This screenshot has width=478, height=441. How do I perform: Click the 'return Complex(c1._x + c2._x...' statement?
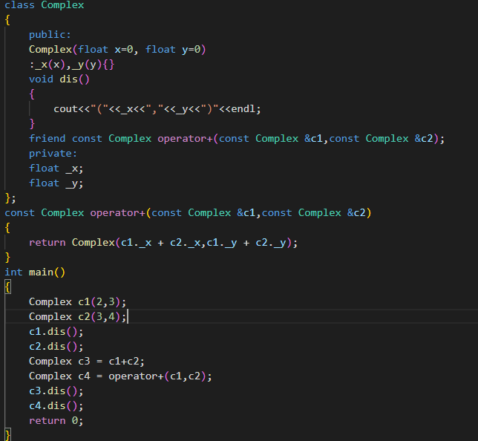click(x=163, y=243)
